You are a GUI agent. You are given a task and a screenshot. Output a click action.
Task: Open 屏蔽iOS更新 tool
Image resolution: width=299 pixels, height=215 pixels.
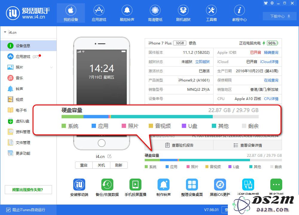[x=220, y=185]
